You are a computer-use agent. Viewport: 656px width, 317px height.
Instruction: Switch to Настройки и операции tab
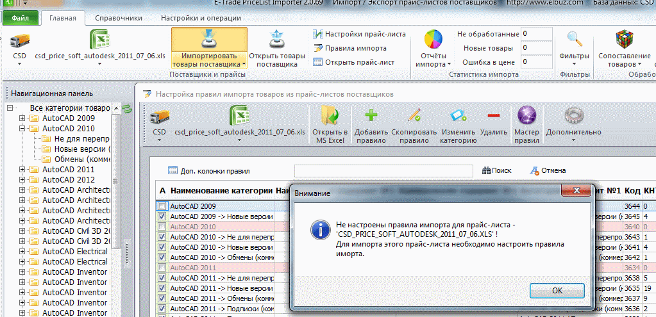pyautogui.click(x=201, y=18)
